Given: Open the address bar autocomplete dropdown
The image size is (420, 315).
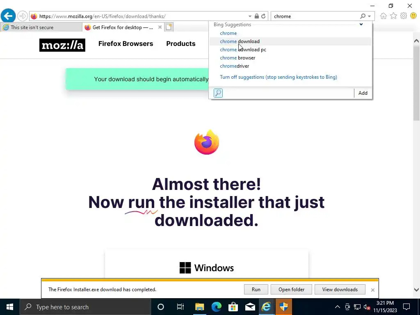Looking at the screenshot, I should click(250, 16).
